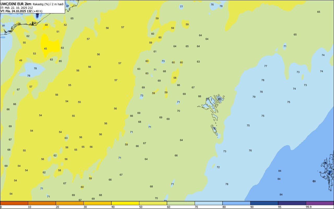Click the 60–70 pale green legend swatch

click(181, 203)
